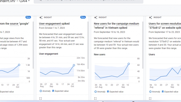Click the scrollbar of the New users referral card
The image size is (181, 102).
pyautogui.click(x=143, y=45)
